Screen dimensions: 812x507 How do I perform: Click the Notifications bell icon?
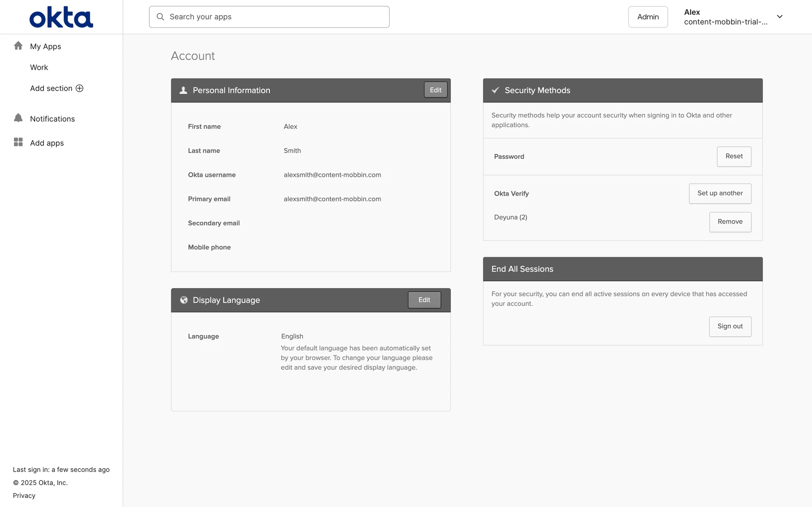18,118
